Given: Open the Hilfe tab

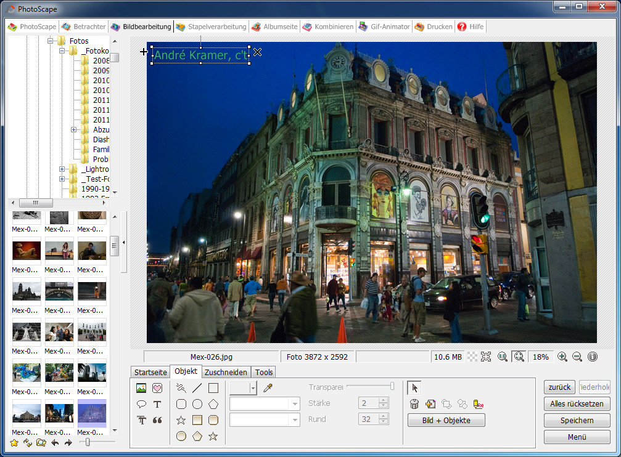Looking at the screenshot, I should (x=471, y=26).
